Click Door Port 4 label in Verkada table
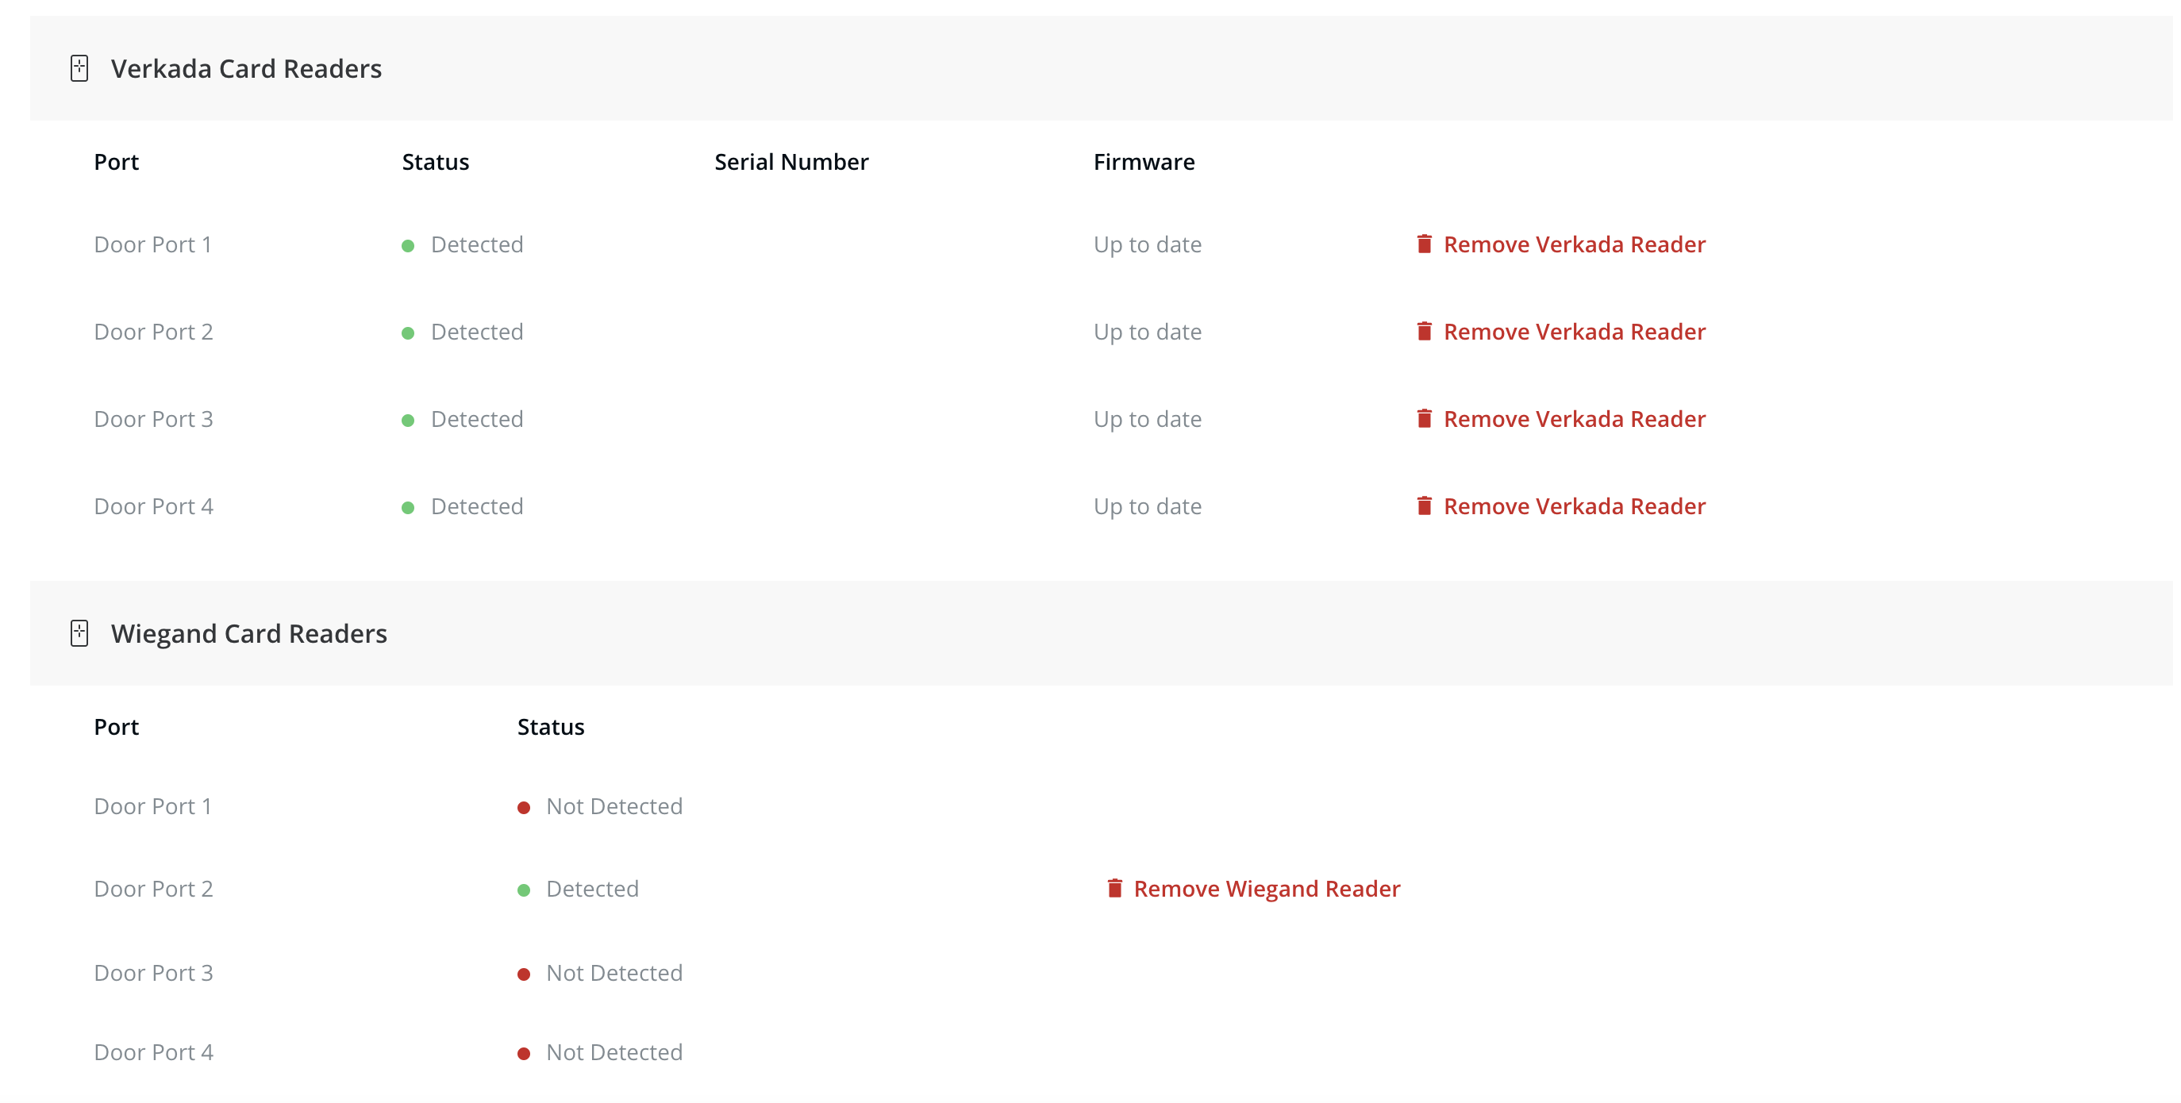The image size is (2181, 1103). point(153,506)
